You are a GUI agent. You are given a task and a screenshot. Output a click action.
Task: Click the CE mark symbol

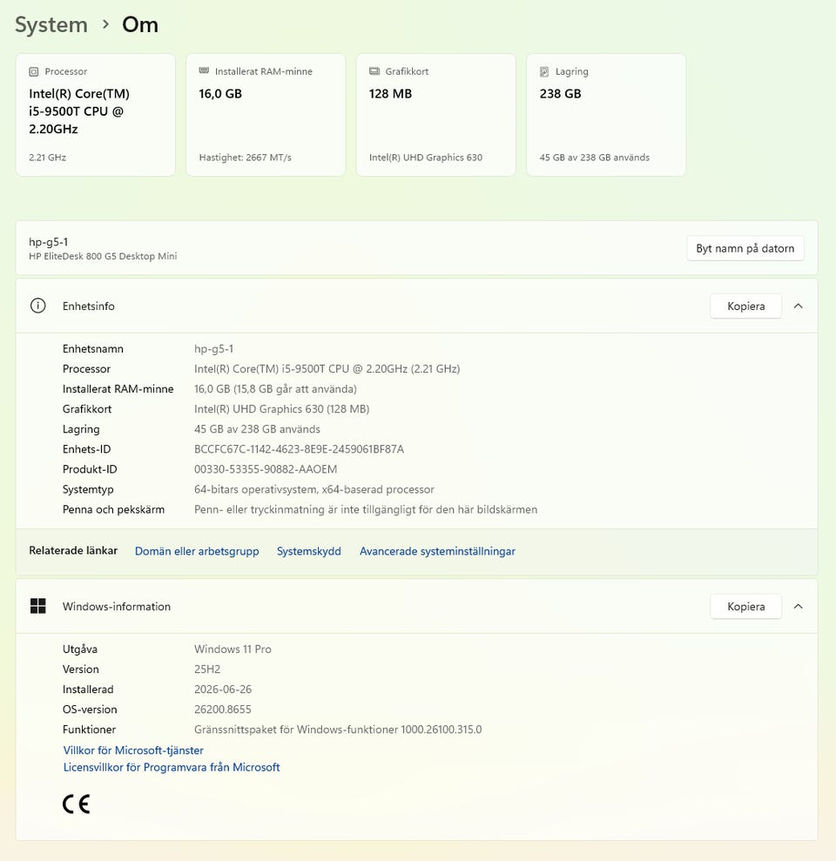(77, 804)
